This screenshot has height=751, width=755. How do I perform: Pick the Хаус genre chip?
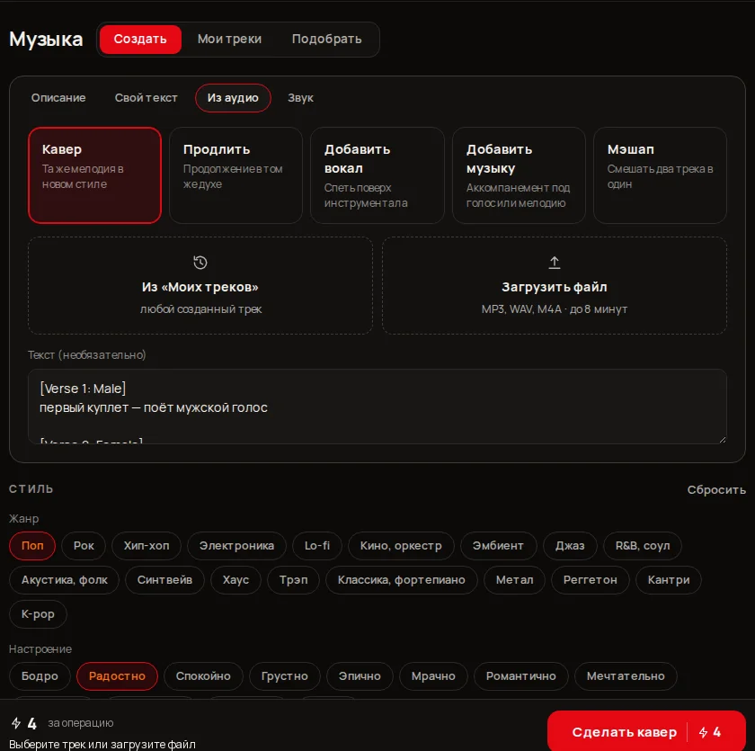235,580
